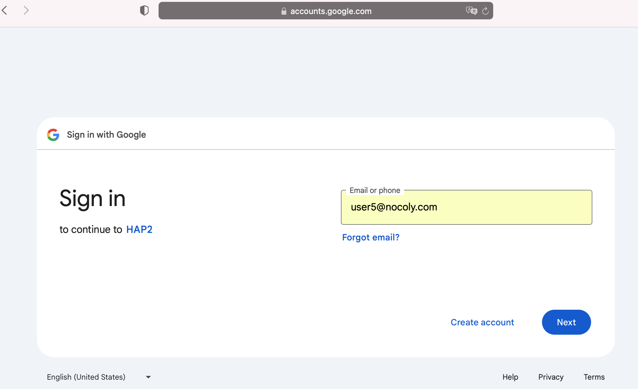Image resolution: width=638 pixels, height=389 pixels.
Task: Open the Help footer link
Action: tap(510, 377)
